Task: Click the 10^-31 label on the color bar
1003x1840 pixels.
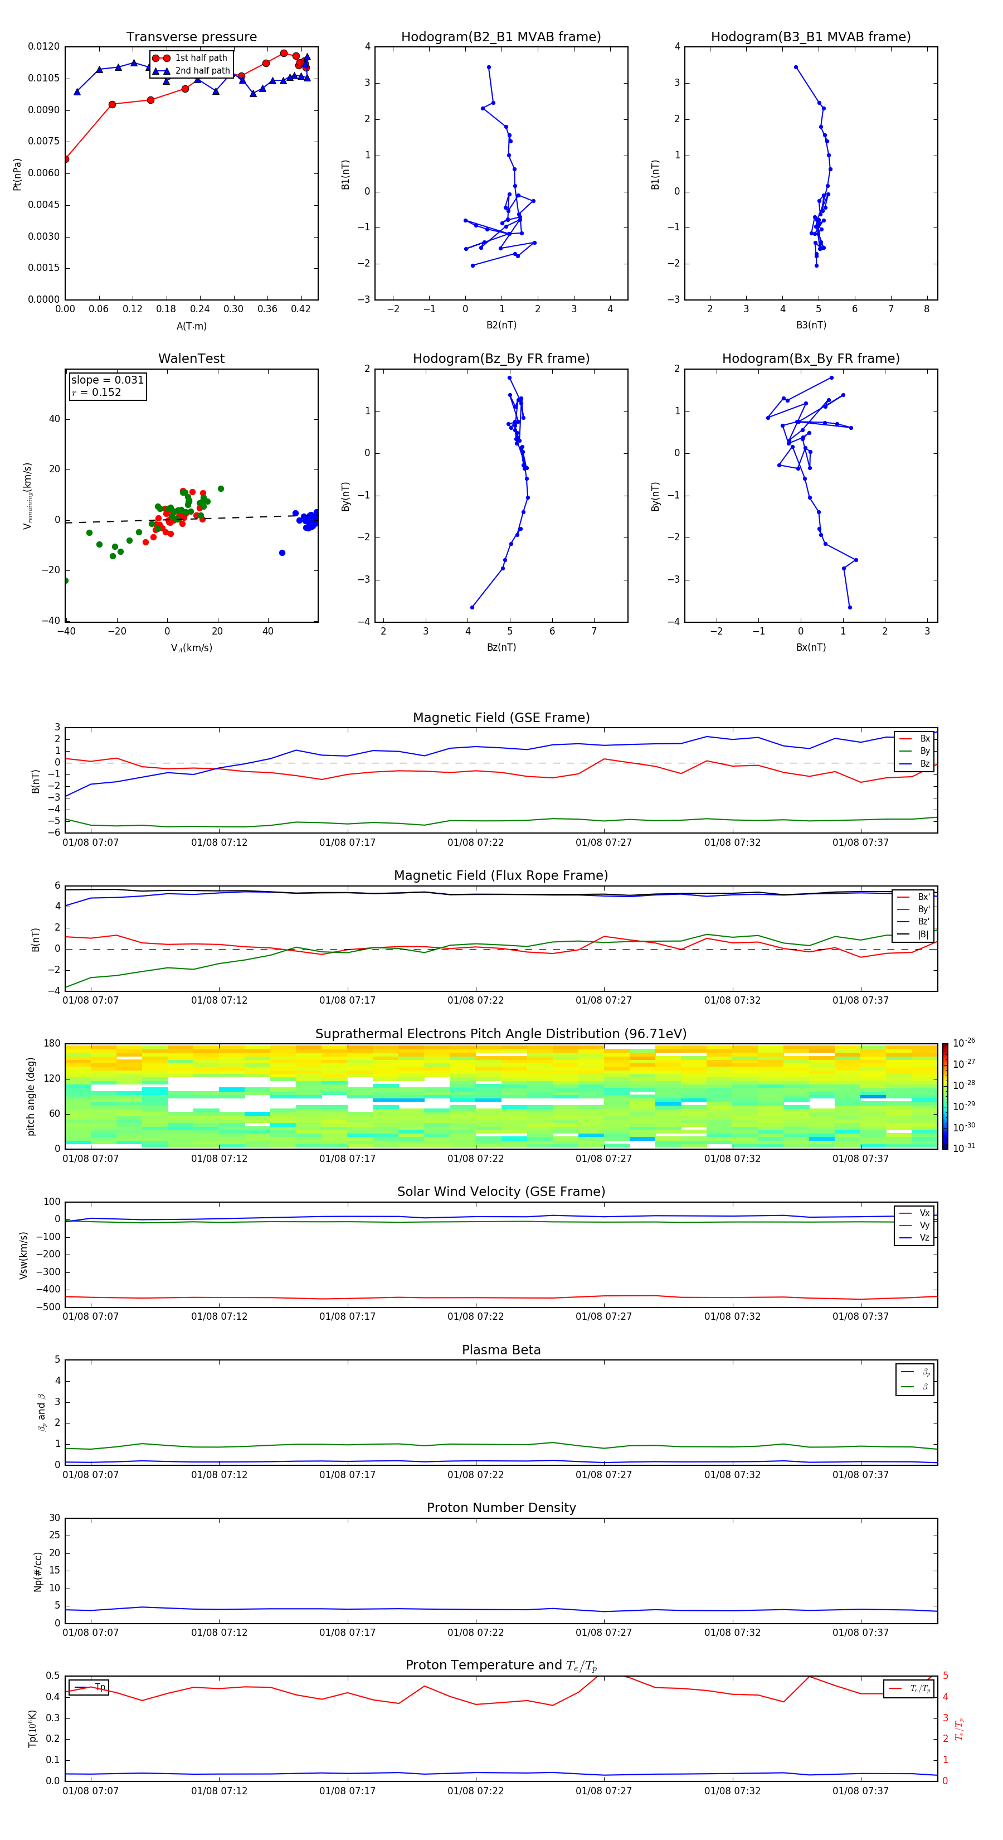Action: click(964, 1148)
